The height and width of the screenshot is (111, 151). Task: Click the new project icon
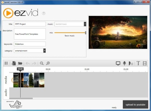tap(14, 63)
